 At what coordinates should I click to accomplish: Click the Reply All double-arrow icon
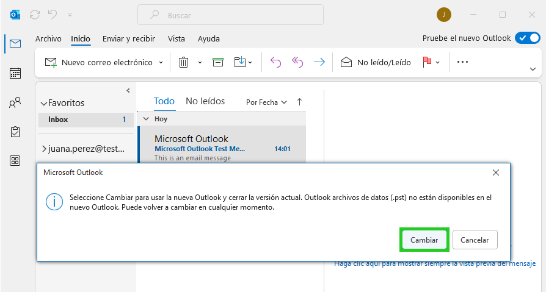(297, 63)
